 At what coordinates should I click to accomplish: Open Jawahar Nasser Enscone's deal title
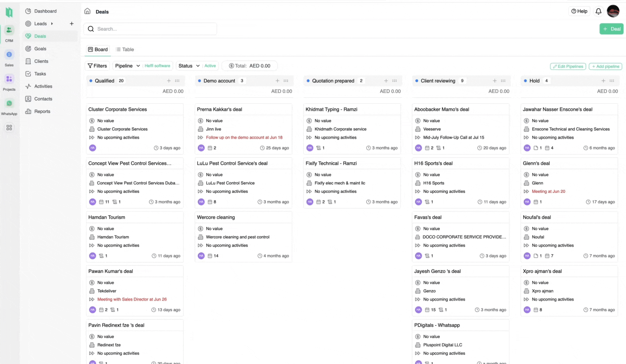(x=558, y=109)
